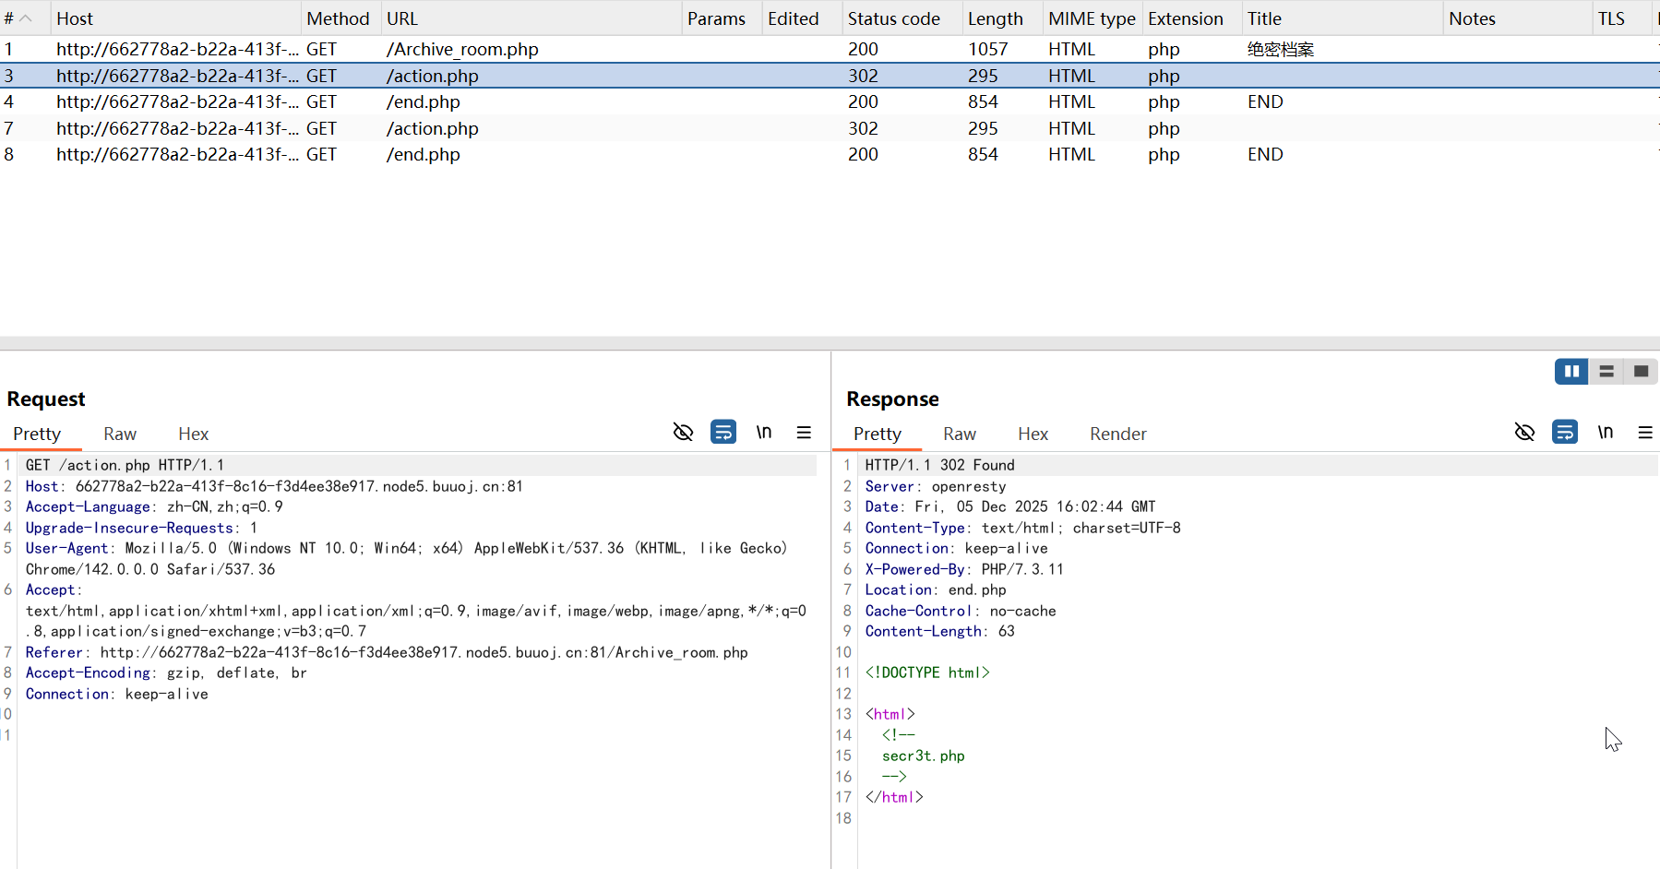Toggle the hidden-characters eye icon in Request panel

[x=683, y=432]
